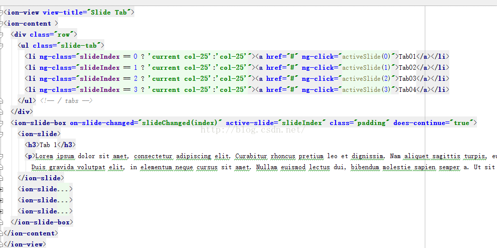Click slideIndex in the == 3 condition

[99, 90]
